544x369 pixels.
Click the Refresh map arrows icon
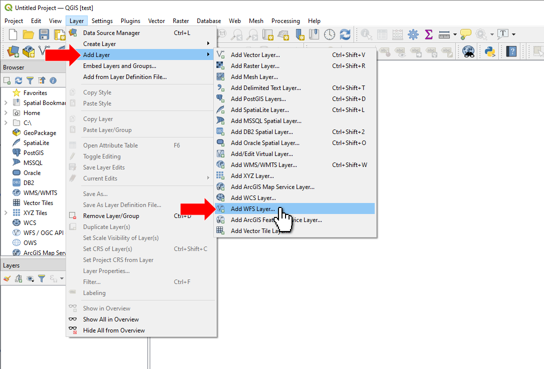tap(345, 34)
